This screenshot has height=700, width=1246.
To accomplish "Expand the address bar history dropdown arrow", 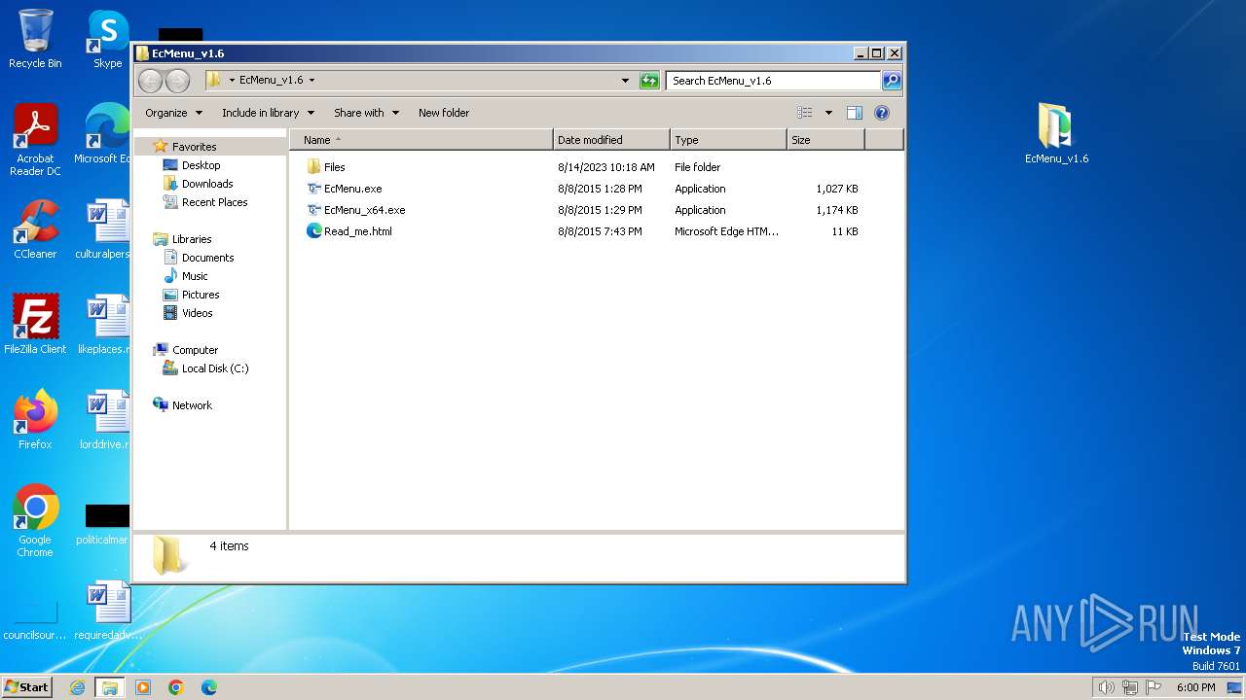I will [x=625, y=81].
